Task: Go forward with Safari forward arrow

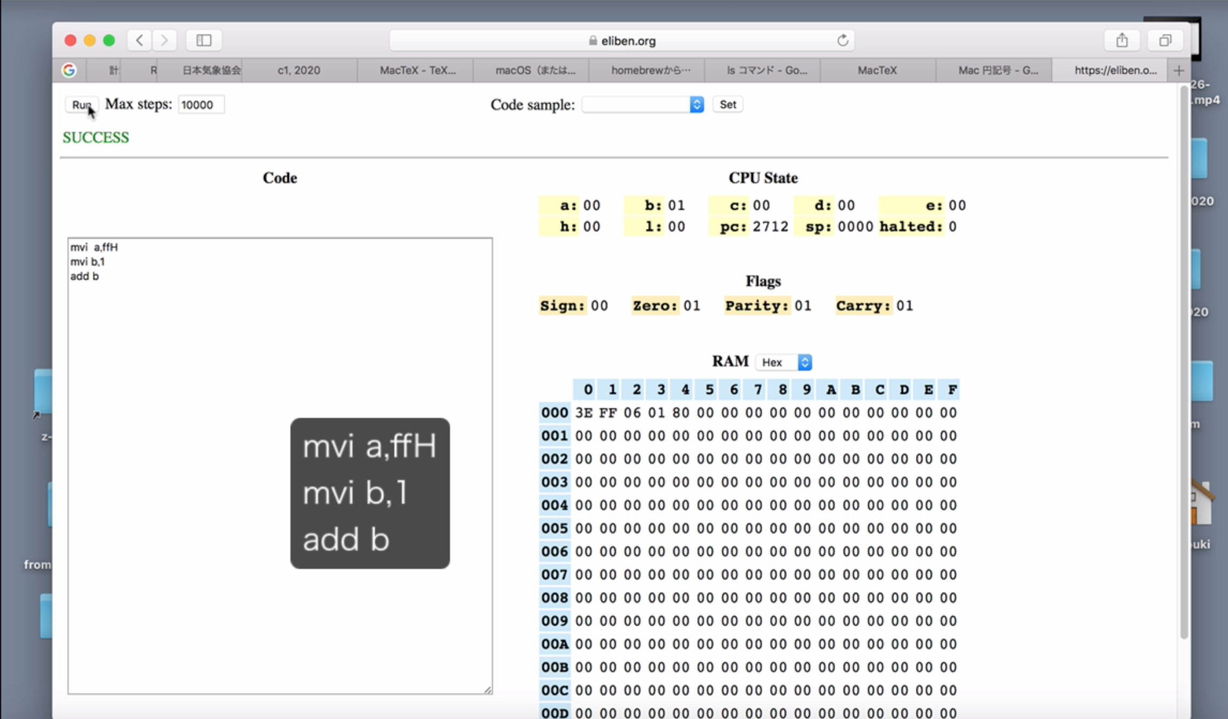Action: point(164,40)
